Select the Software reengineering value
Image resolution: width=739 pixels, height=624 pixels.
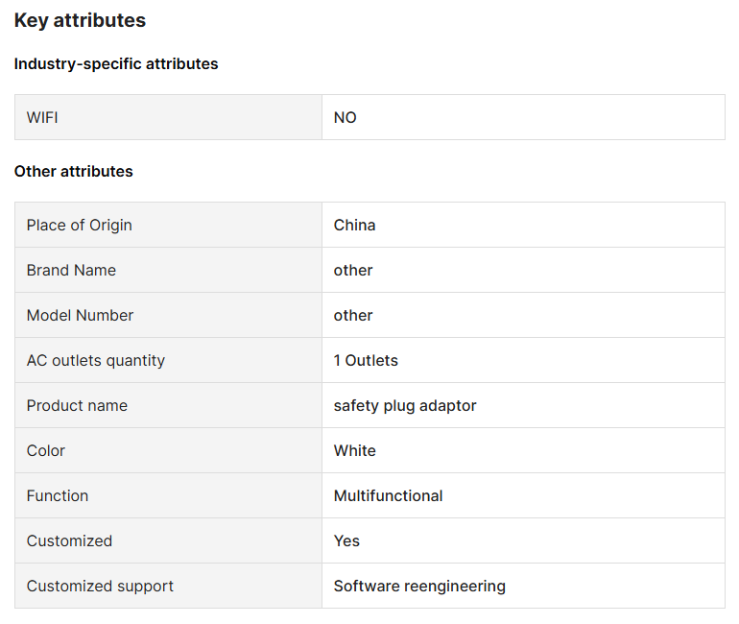(x=419, y=586)
